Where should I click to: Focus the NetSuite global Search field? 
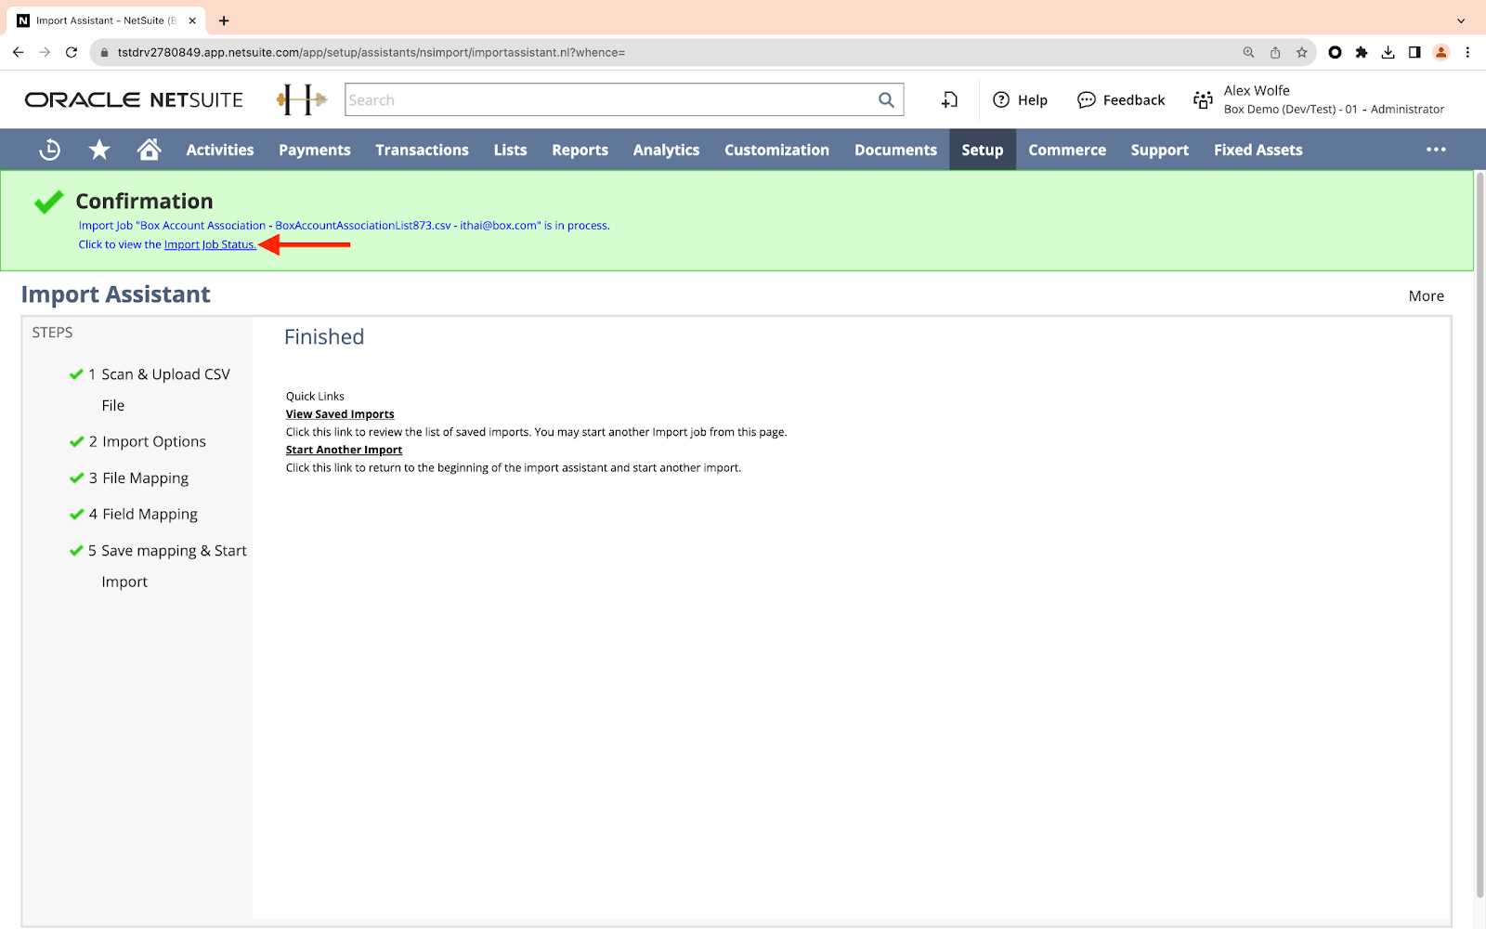coord(608,100)
